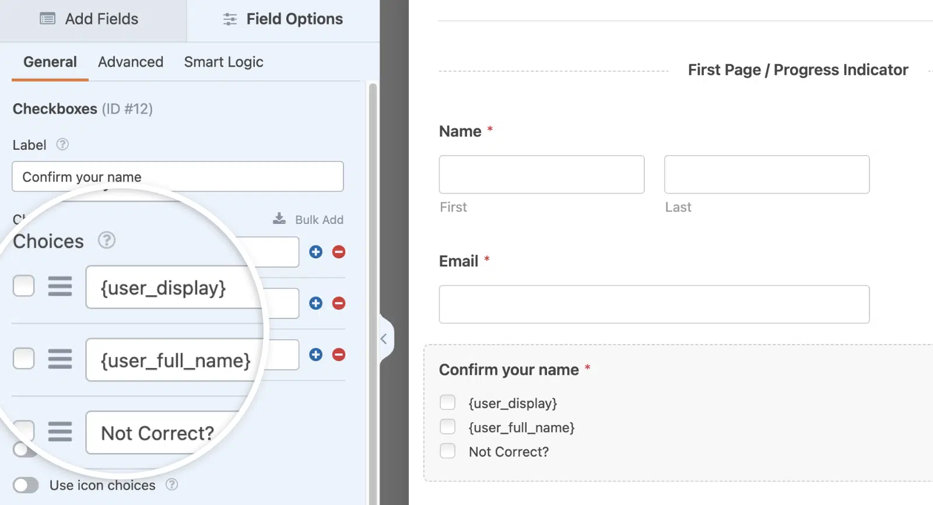Grab the Not Correct? choice drag handle
This screenshot has height=505, width=933.
click(x=60, y=432)
